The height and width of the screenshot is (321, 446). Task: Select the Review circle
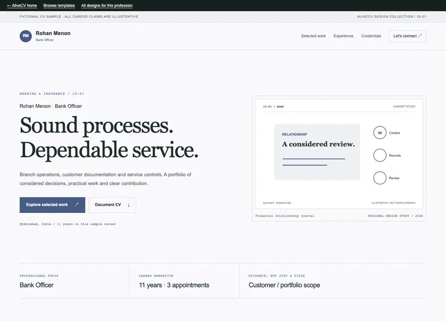point(380,178)
